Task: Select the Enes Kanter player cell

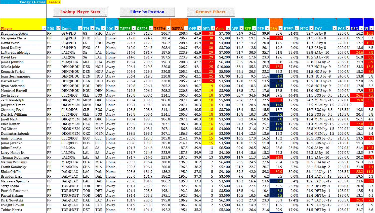Action: click(23, 124)
